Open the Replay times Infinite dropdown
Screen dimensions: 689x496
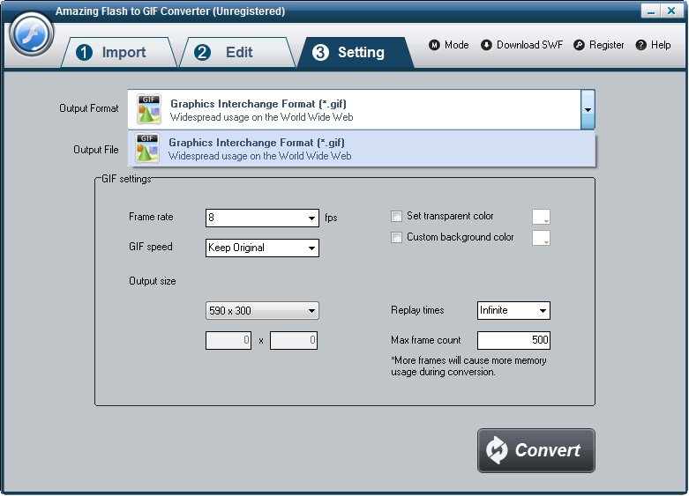point(513,311)
